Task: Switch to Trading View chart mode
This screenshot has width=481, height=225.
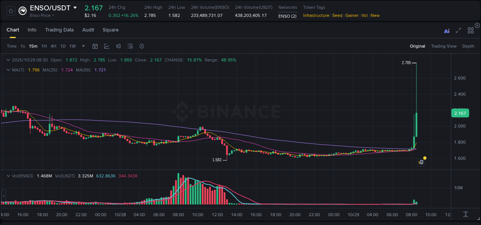Action: (444, 46)
